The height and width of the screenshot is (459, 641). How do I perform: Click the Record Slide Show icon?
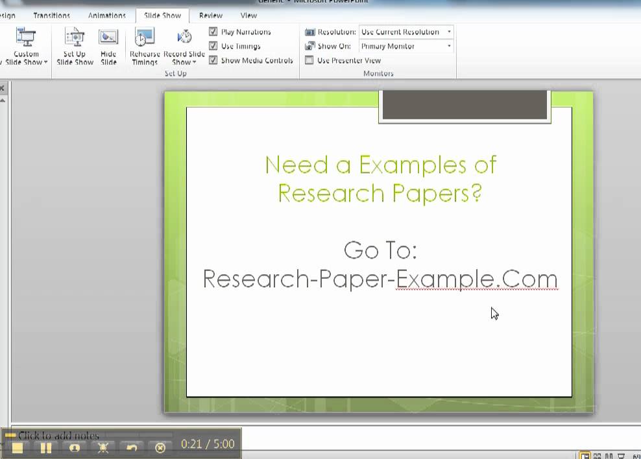[184, 38]
